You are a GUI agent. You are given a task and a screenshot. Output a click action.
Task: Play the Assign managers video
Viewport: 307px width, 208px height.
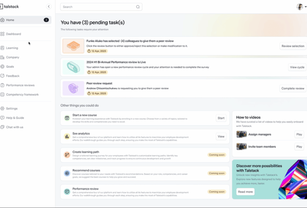click(299, 134)
